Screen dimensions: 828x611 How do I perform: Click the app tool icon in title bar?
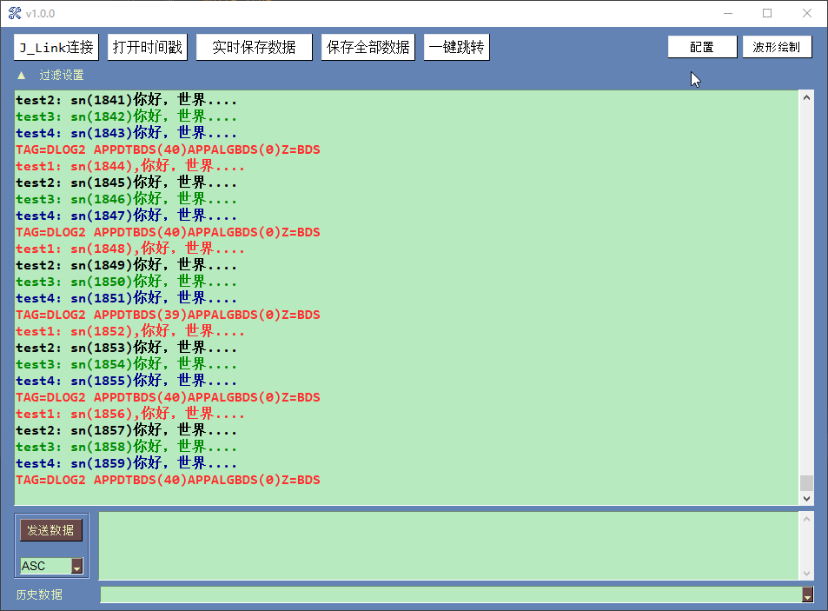tap(14, 13)
